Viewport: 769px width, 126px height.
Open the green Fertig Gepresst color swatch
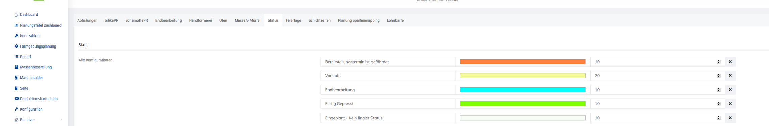(x=523, y=104)
